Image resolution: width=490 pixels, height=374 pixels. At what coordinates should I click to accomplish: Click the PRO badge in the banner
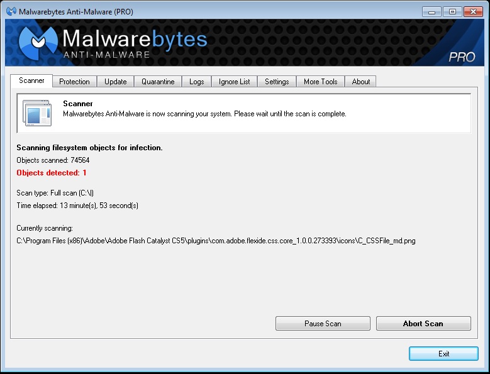pyautogui.click(x=462, y=57)
